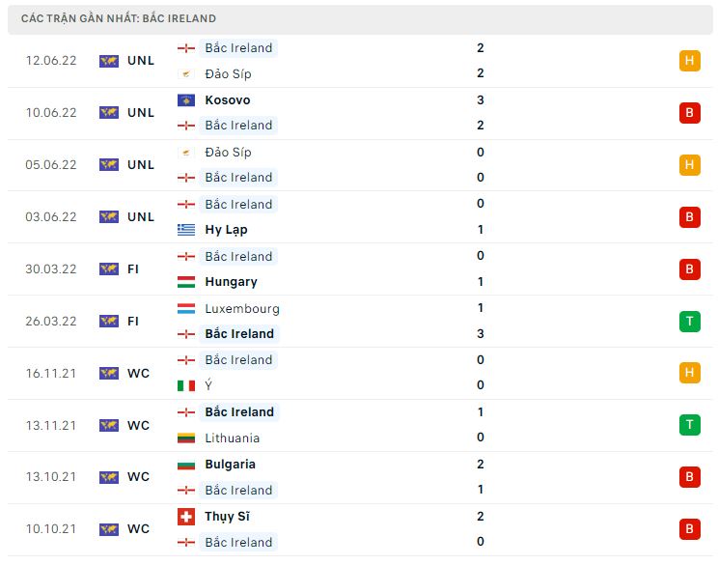The image size is (718, 565).
Task: Click the green T badge for 26.03.22 match
Action: 689,321
